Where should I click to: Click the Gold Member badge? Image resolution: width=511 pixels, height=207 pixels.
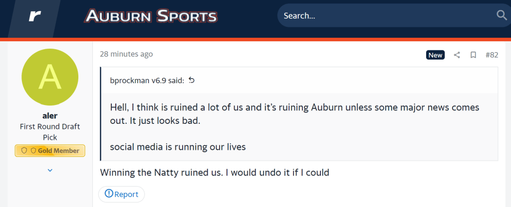click(50, 150)
